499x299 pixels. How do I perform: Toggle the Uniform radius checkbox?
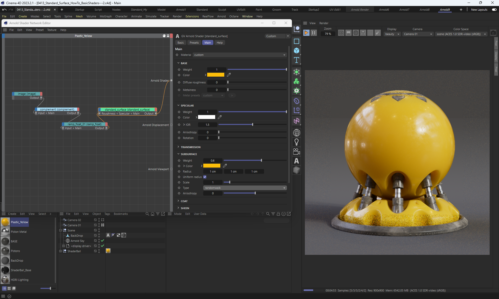(x=205, y=177)
